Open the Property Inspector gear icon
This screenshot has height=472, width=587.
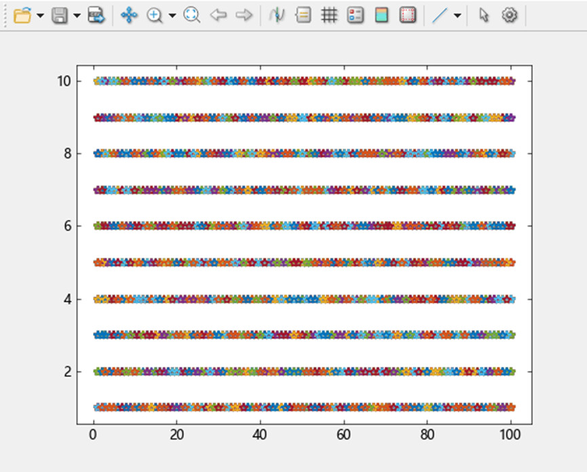(x=510, y=16)
